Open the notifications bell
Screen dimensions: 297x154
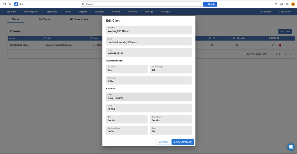276,4
